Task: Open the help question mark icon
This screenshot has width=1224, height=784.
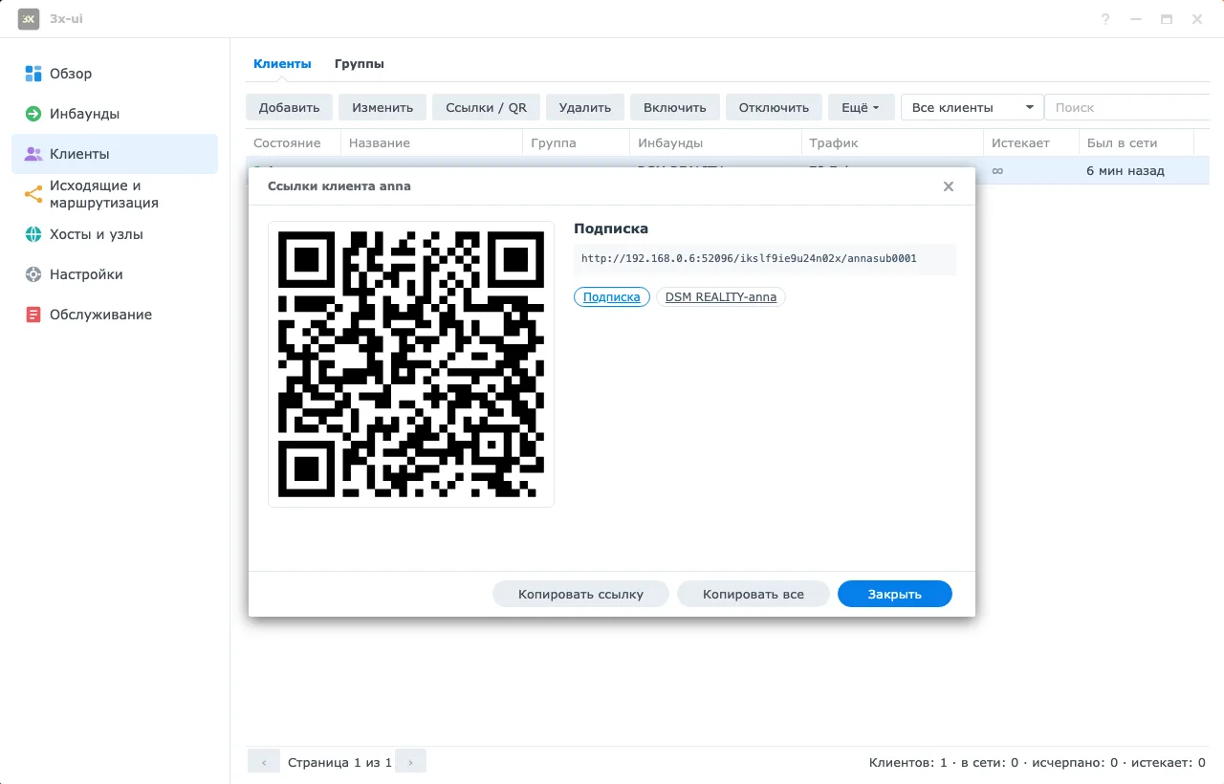Action: click(x=1105, y=19)
